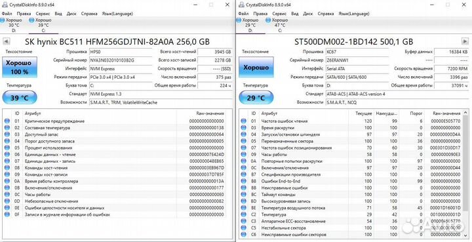Click vertical scrollbar of right attribute list
The width and height of the screenshot is (472, 242).
coord(465,174)
